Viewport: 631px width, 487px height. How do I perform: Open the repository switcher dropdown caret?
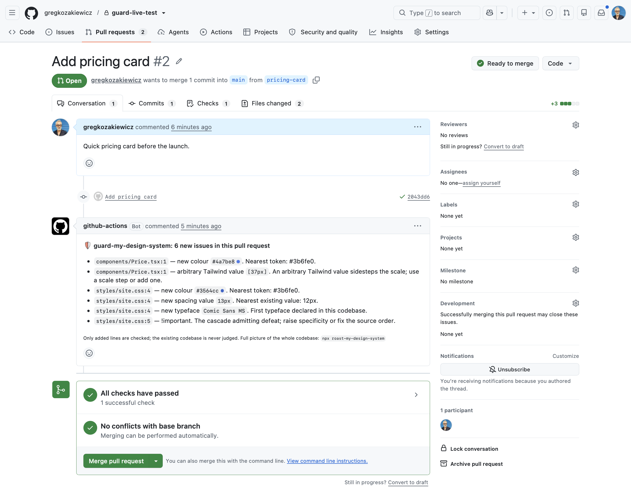pyautogui.click(x=163, y=13)
